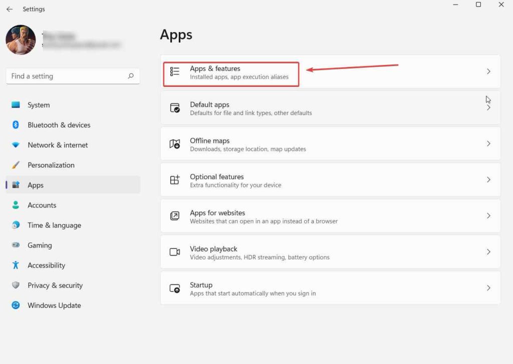Select the Windows Update icon

click(x=15, y=305)
